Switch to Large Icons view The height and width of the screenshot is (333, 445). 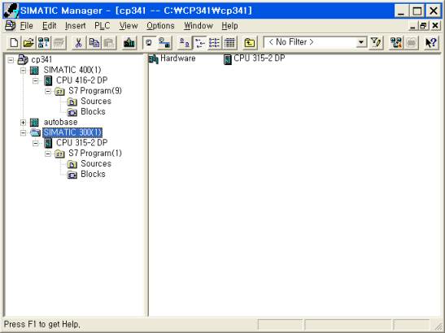184,43
